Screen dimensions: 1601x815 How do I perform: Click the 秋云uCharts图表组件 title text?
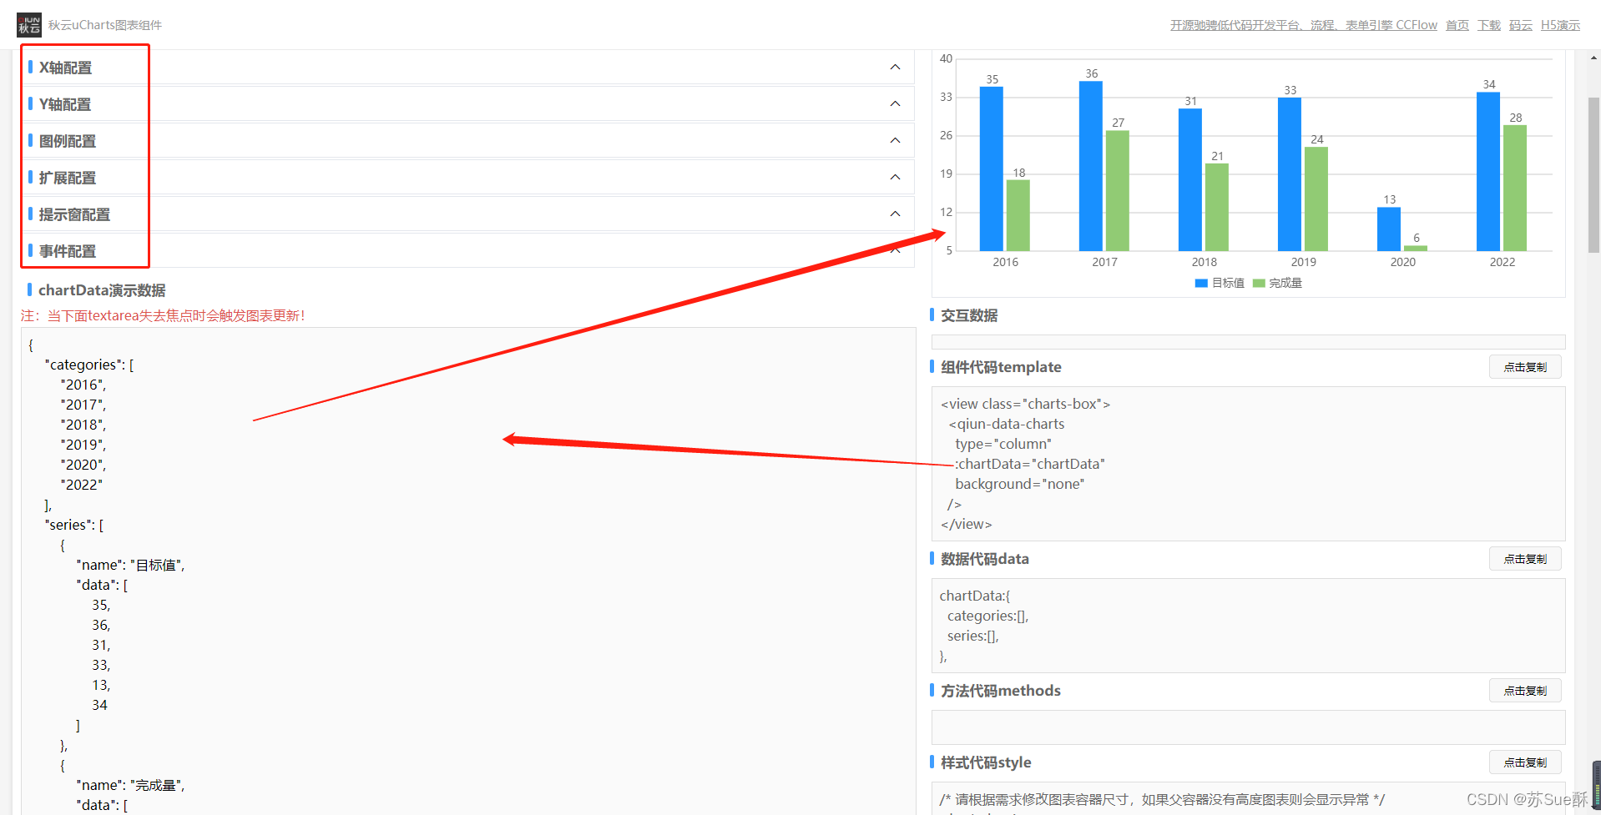(x=105, y=25)
